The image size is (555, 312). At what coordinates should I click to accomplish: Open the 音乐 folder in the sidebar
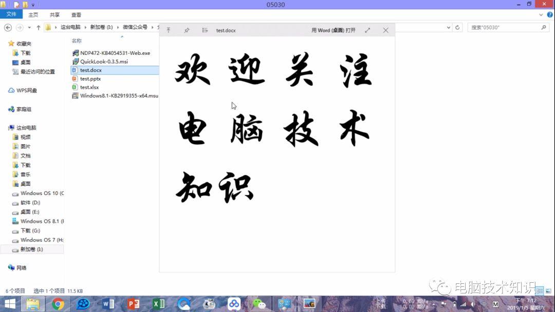[x=25, y=174]
